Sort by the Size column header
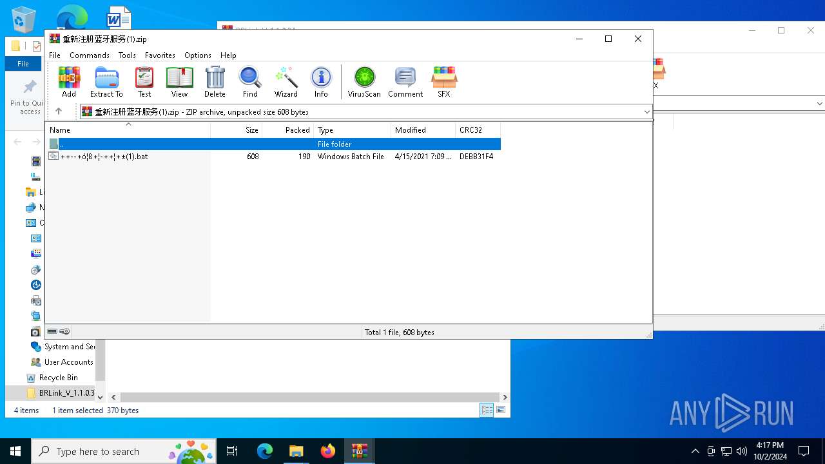Image resolution: width=825 pixels, height=464 pixels. pos(237,130)
